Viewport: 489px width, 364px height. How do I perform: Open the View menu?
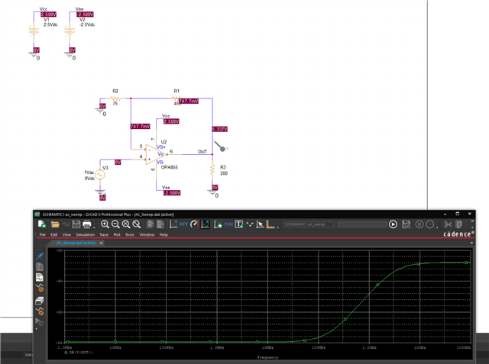66,234
